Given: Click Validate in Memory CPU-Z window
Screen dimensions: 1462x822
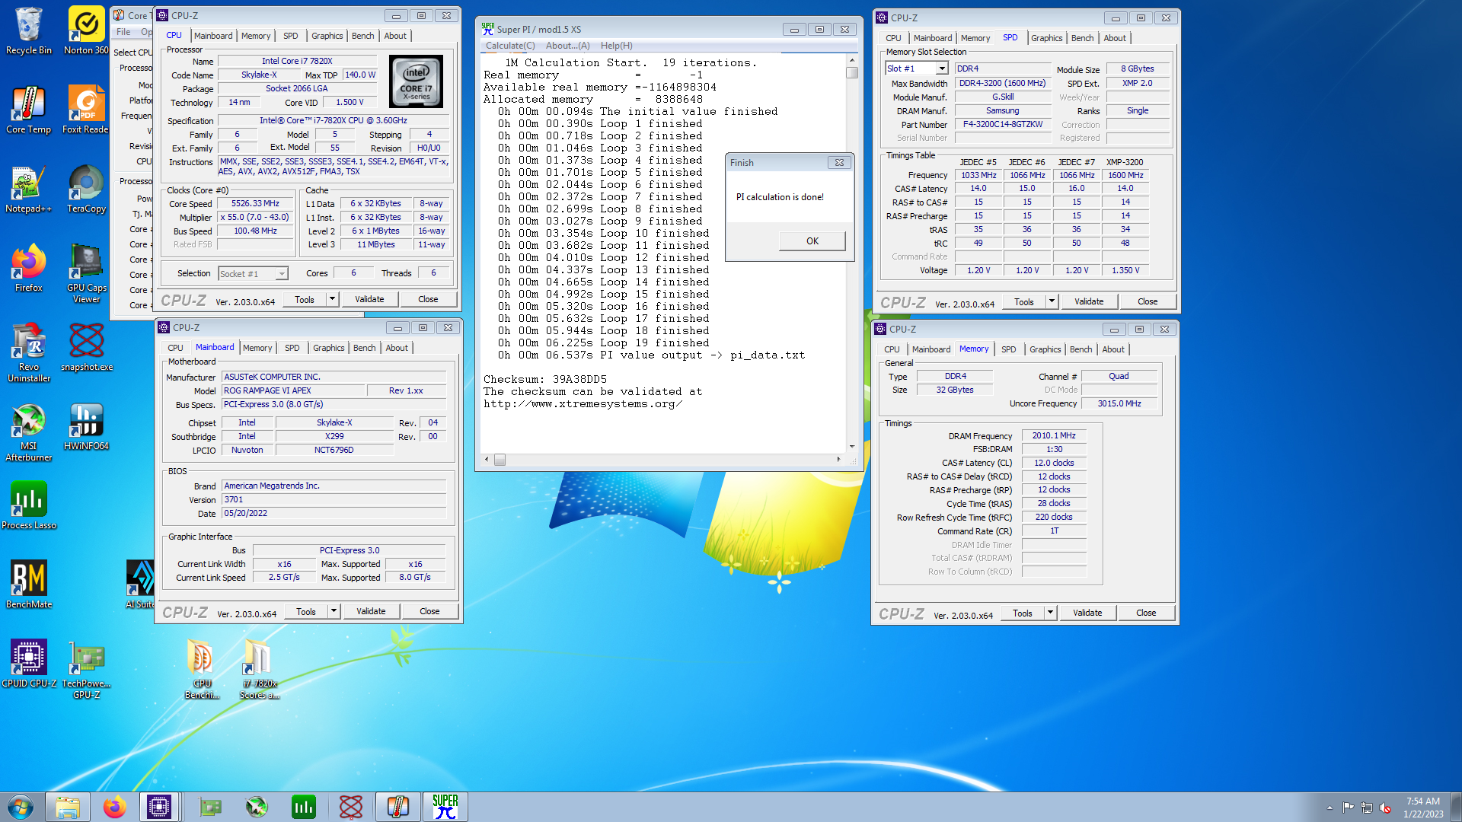Looking at the screenshot, I should (x=1087, y=613).
